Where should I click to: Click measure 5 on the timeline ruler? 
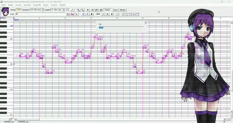point(143,18)
